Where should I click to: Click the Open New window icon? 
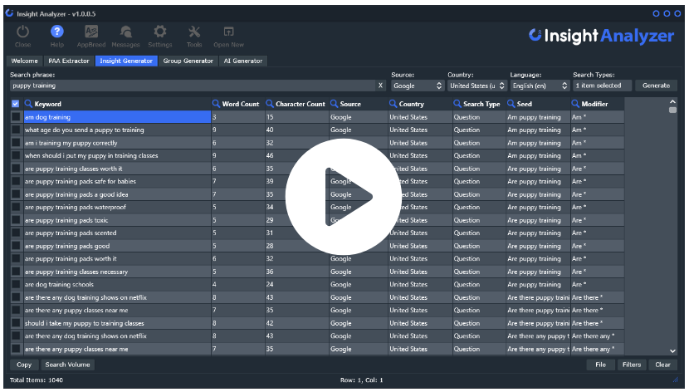point(228,32)
